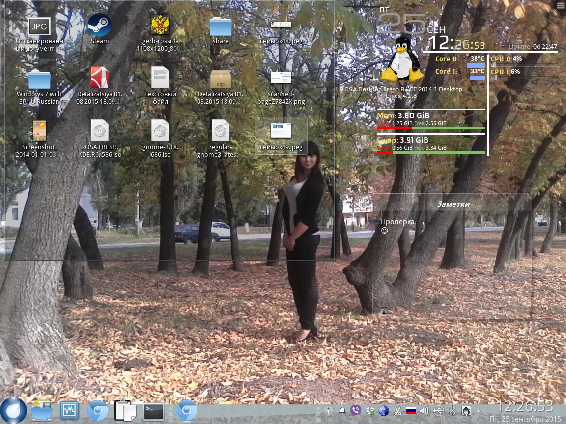Image resolution: width=566 pixels, height=424 pixels.
Task: Click the CPU 1 usage label
Action: (x=506, y=71)
